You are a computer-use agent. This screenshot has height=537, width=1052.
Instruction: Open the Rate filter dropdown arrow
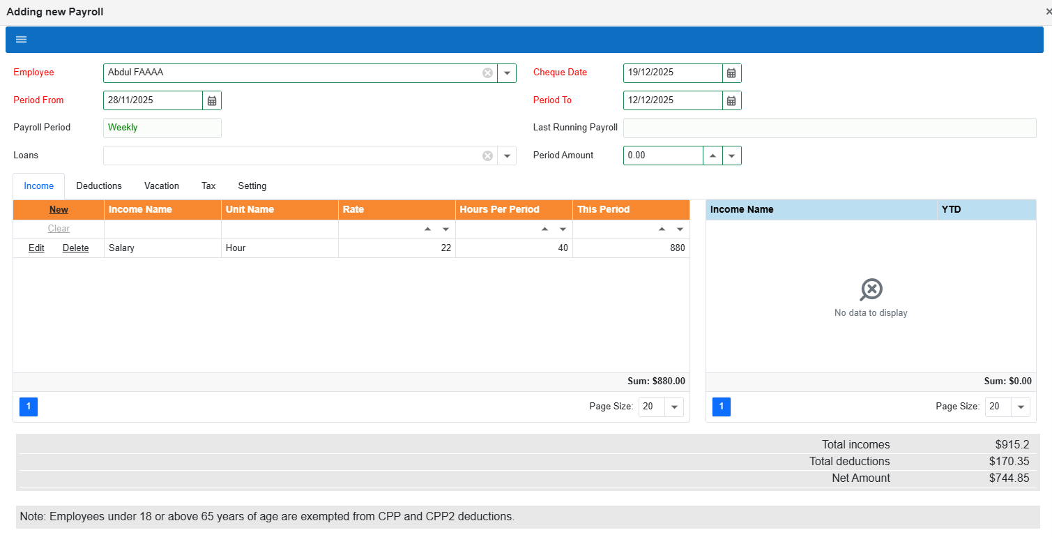446,229
